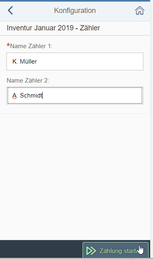The image size is (153, 259).
Task: Click the Inventur Januar 2019 - Zähler heading
Action: click(x=53, y=28)
